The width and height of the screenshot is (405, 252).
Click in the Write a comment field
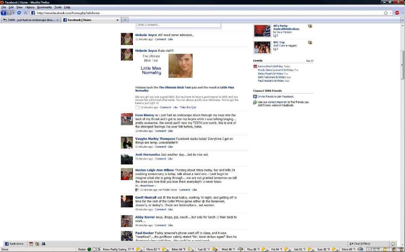(x=179, y=25)
